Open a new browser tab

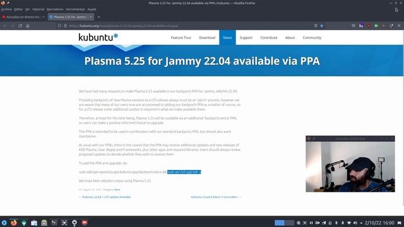click(98, 17)
